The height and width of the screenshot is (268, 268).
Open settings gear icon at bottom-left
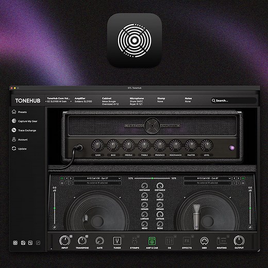click(15, 243)
